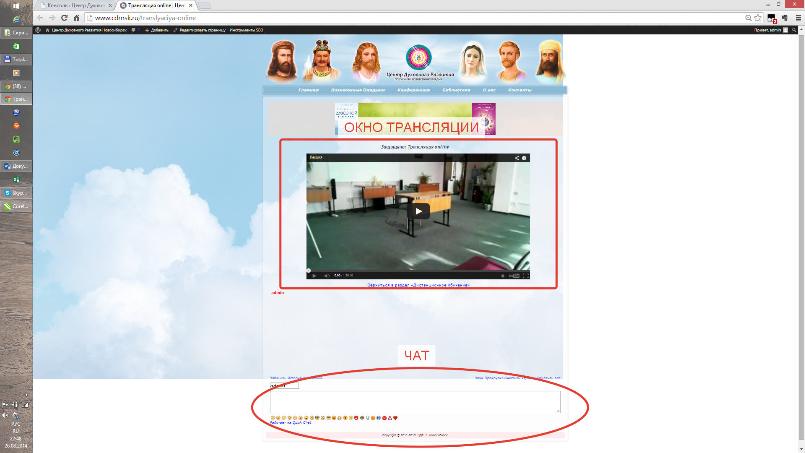Screen dimensions: 805x453
Task: Insert the red heart emoticon in chat
Action: pos(395,418)
